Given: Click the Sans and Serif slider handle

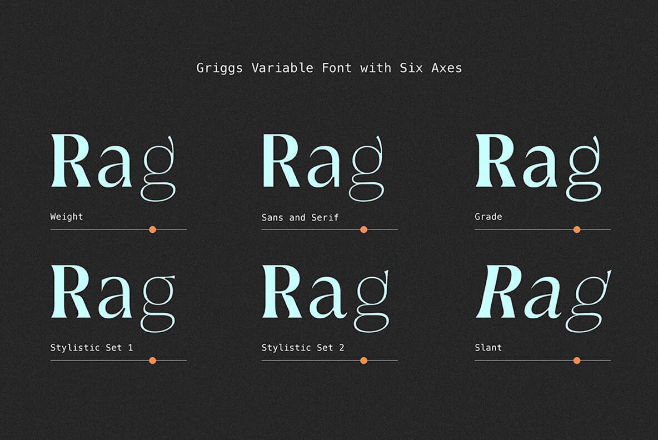Looking at the screenshot, I should [x=363, y=229].
